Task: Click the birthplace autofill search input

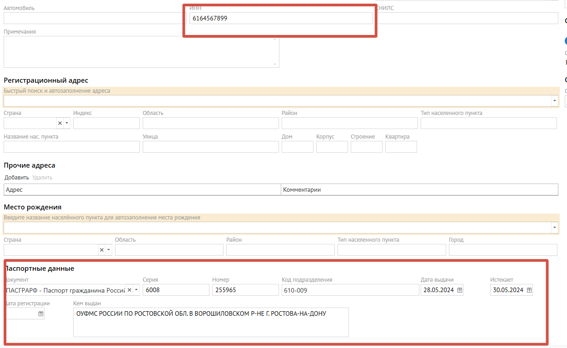Action: click(x=277, y=228)
